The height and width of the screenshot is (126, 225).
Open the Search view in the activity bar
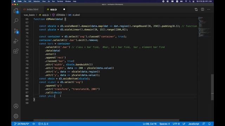click(x=16, y=21)
